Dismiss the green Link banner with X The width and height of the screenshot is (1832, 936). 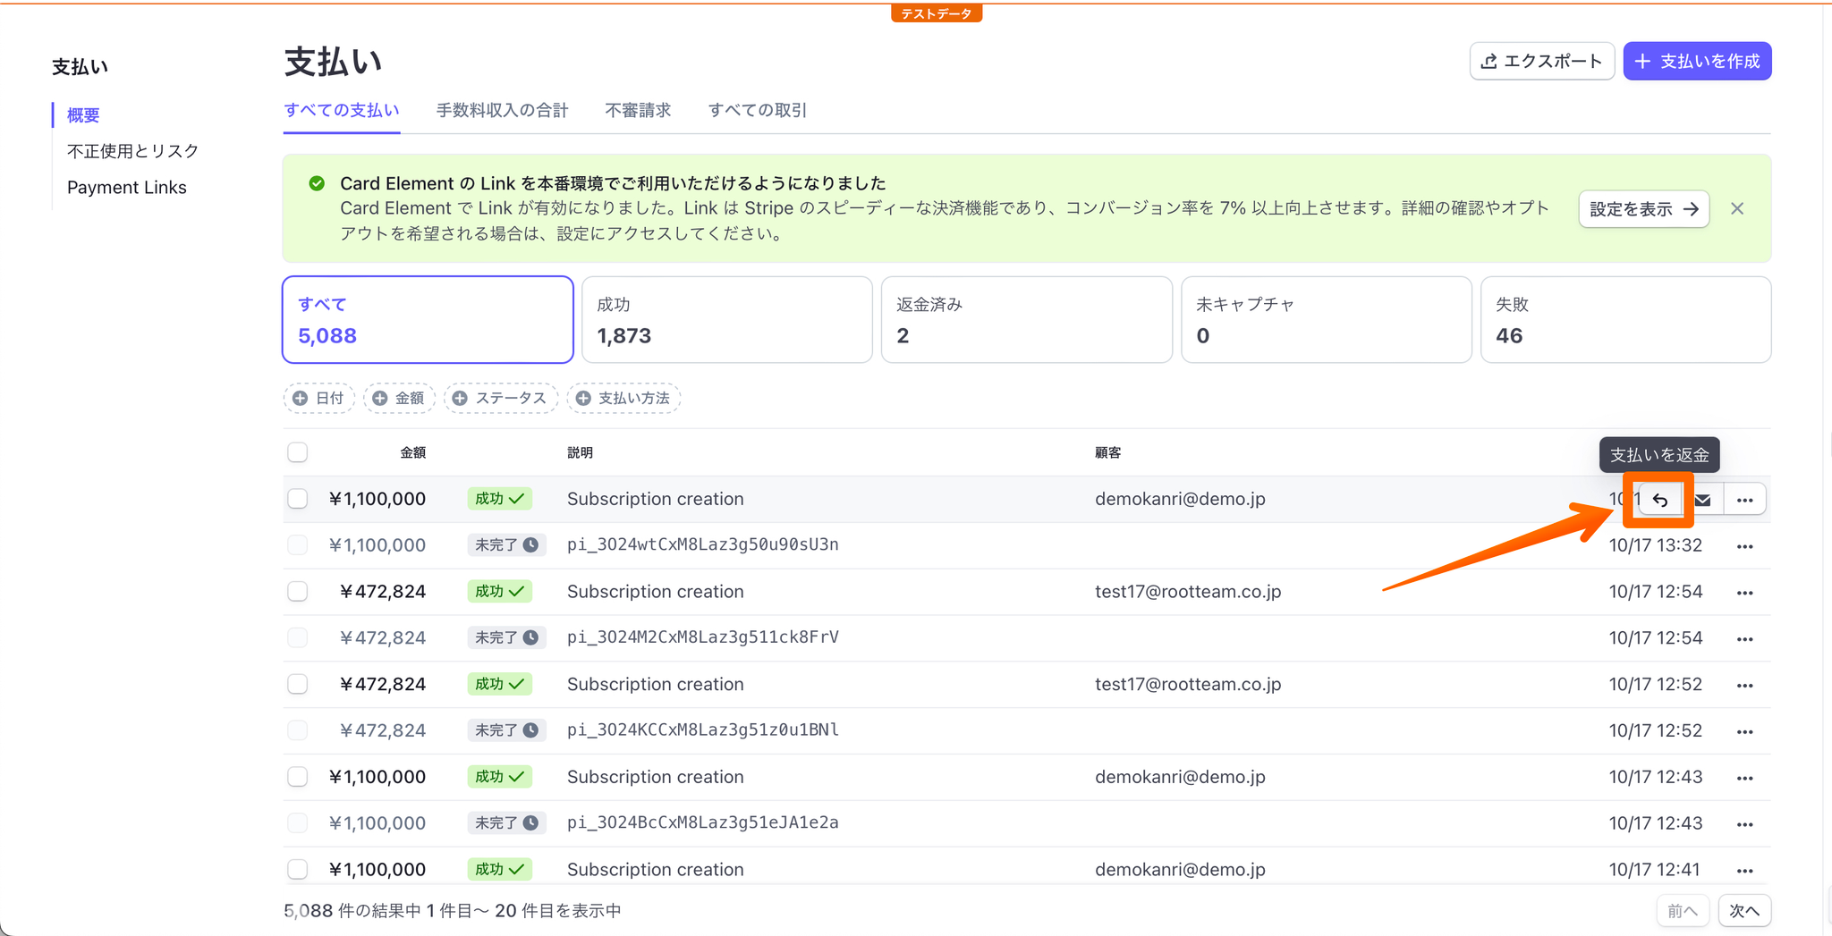click(1737, 208)
